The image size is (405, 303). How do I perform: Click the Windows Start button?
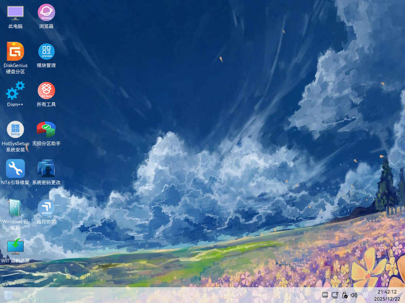[8, 295]
